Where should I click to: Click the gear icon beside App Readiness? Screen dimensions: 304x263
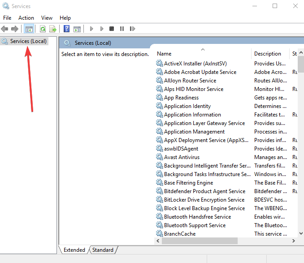point(160,97)
